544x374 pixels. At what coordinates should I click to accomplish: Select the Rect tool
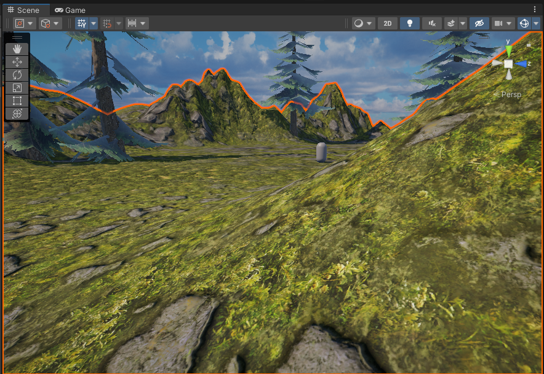[x=17, y=101]
